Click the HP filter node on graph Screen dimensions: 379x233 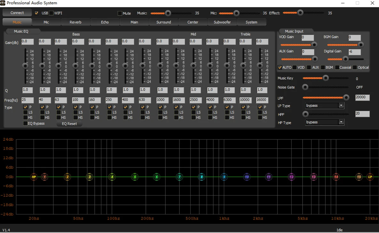coord(34,177)
